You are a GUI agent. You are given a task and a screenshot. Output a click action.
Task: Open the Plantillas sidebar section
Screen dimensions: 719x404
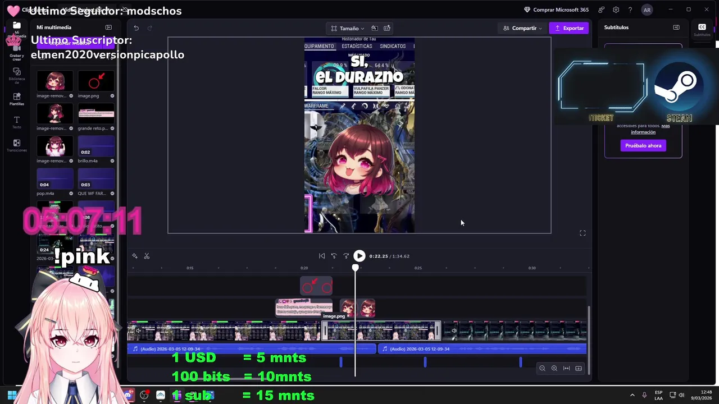[x=16, y=99]
